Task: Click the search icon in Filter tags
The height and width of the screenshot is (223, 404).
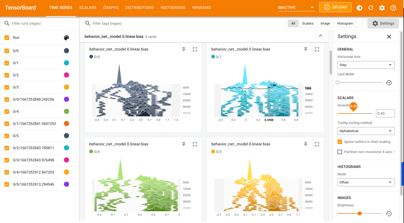Action: tap(88, 23)
